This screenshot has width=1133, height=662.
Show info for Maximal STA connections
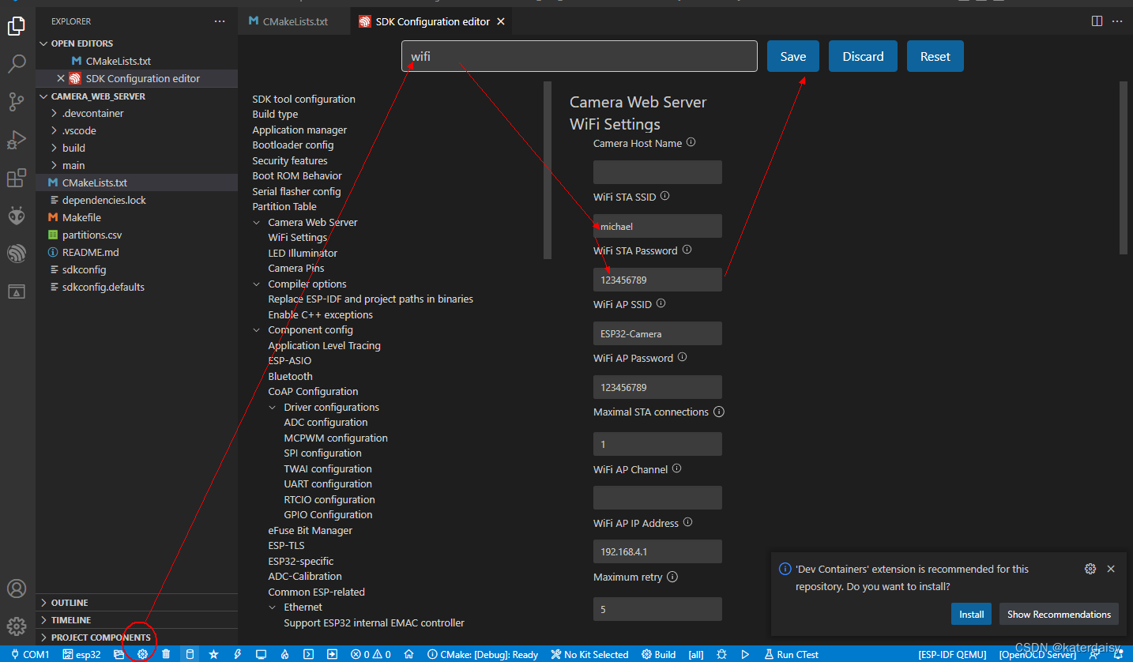click(718, 412)
